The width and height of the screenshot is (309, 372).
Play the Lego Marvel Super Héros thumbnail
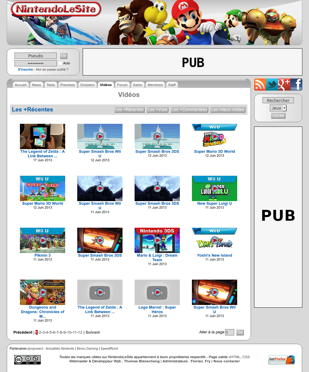click(157, 292)
